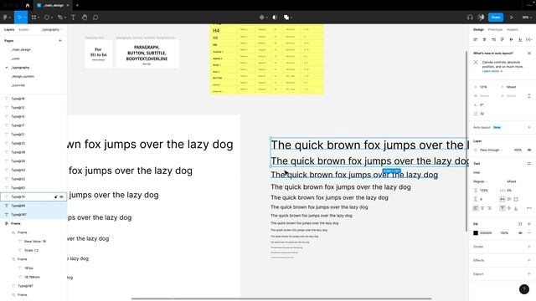Select the Move tool
Viewport: 536px width, 301px height.
tap(20, 17)
